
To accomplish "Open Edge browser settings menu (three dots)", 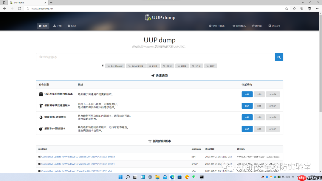I will (317, 8).
